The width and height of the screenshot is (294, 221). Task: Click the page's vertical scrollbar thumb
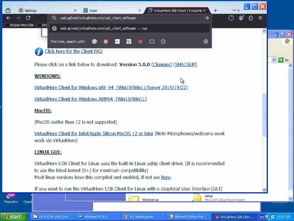point(264,115)
